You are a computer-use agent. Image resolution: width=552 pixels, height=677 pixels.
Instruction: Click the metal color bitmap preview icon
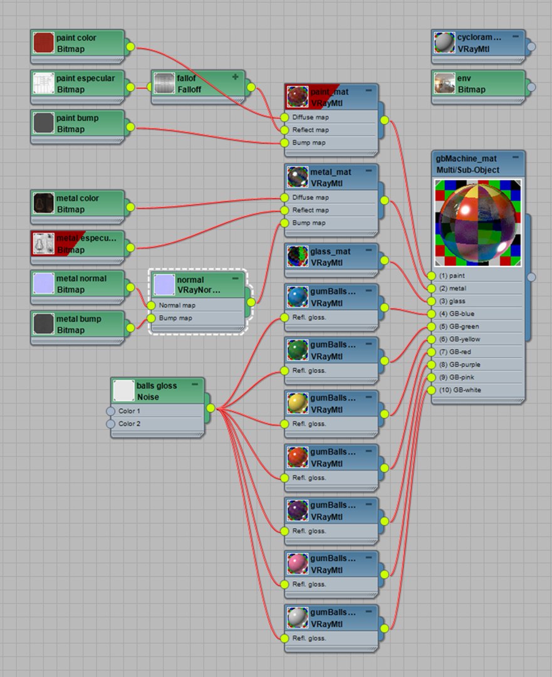pyautogui.click(x=44, y=203)
